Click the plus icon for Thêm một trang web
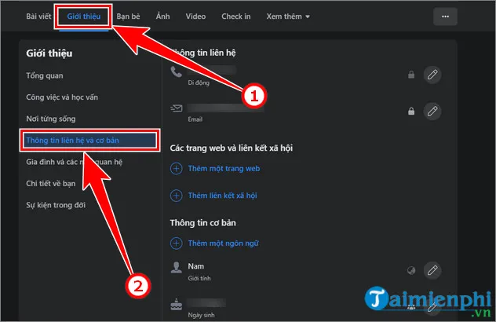Screen dimensions: 496x322 point(177,168)
